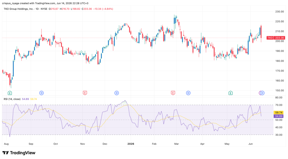The image size is (288, 159).
Task: Click the open value O215.67
Action: [x=53, y=9]
